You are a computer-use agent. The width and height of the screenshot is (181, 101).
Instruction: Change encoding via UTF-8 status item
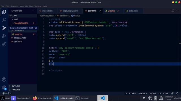tap(153, 93)
